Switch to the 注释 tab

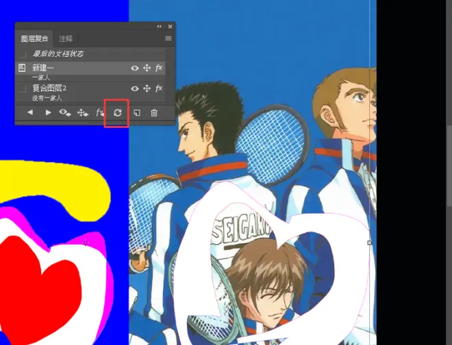click(x=66, y=38)
